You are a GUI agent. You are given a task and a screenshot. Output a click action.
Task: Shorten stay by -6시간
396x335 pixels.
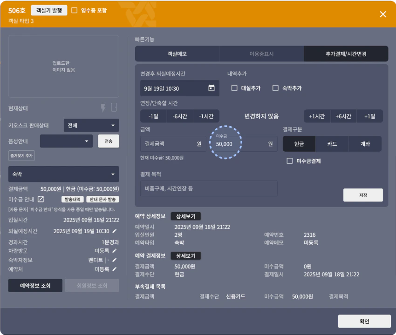pyautogui.click(x=180, y=116)
